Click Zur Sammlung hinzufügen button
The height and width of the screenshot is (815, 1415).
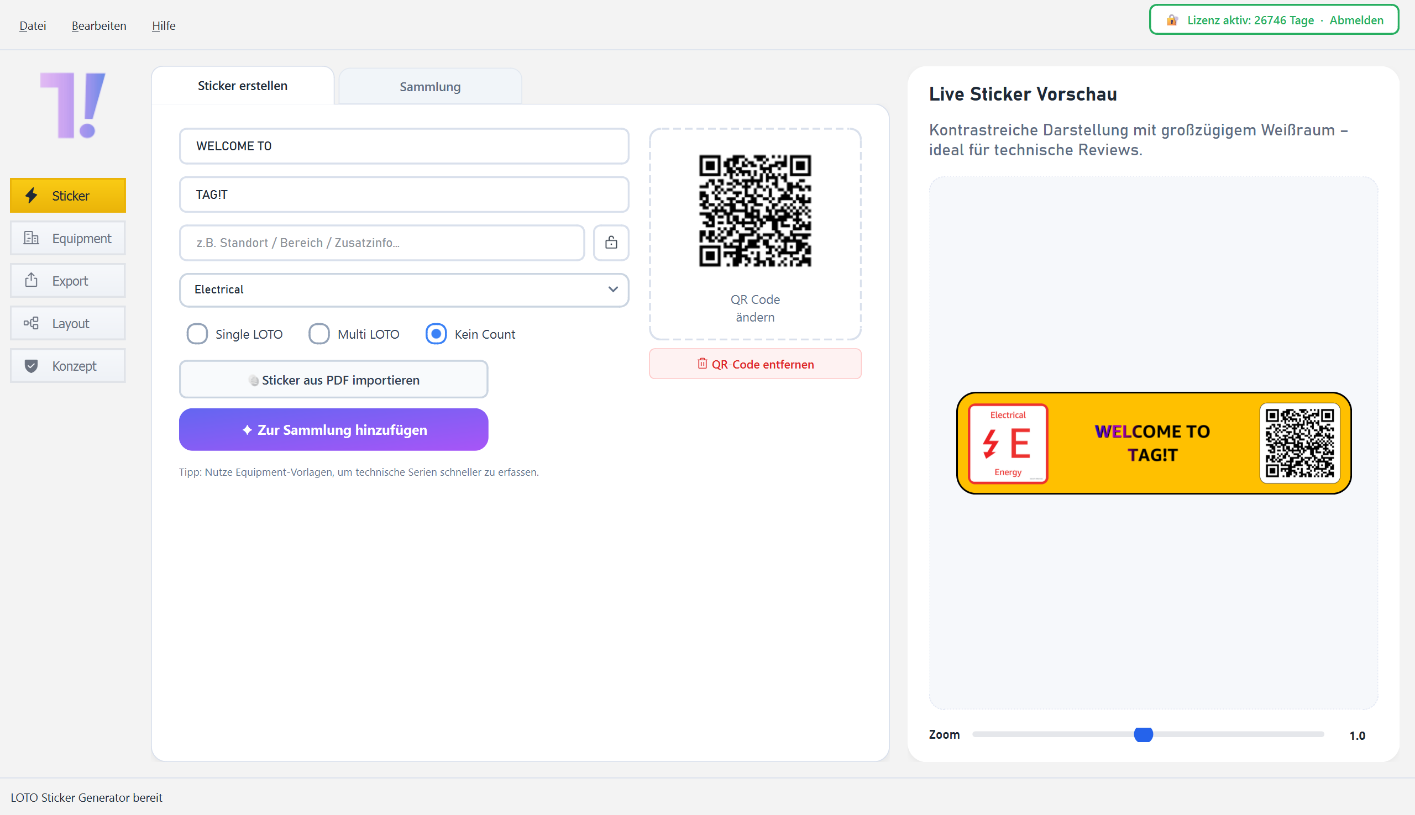coord(334,429)
